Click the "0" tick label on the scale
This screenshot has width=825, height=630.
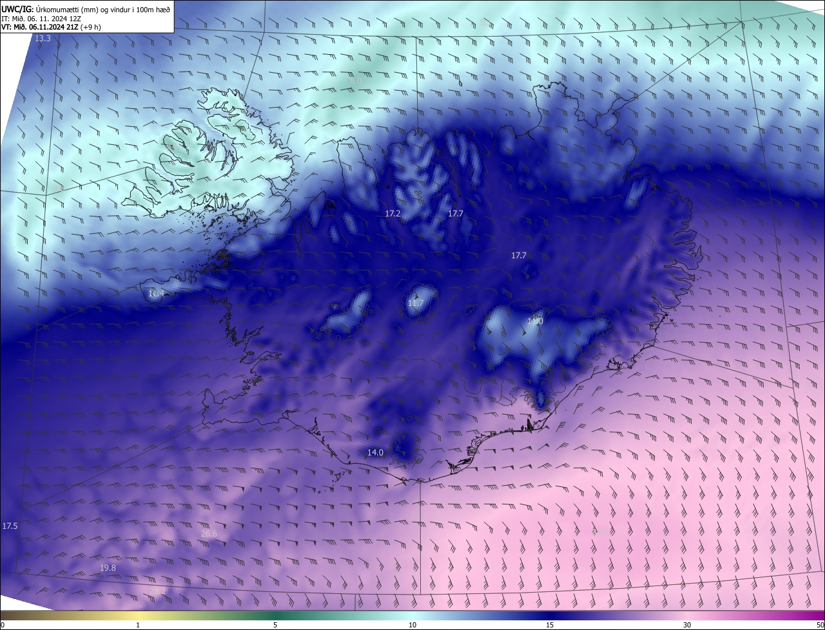pyautogui.click(x=3, y=625)
